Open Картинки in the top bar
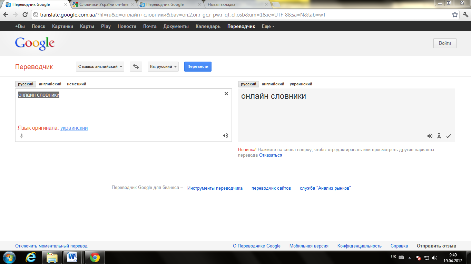The image size is (471, 264). (62, 26)
